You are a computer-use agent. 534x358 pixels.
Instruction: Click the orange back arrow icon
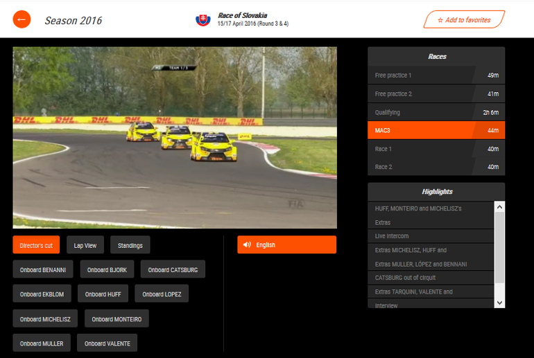[x=21, y=19]
